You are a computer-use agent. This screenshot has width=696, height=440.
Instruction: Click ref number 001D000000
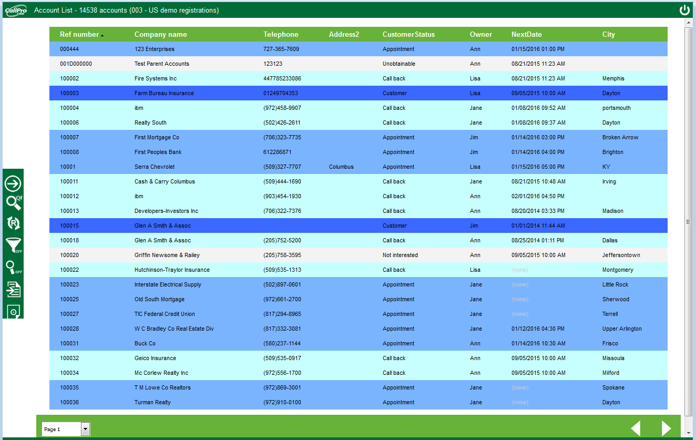[76, 64]
